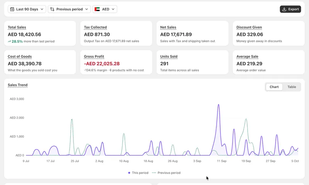Click the AED 18,420.56 total sales value
This screenshot has height=185, width=309.
24,34
